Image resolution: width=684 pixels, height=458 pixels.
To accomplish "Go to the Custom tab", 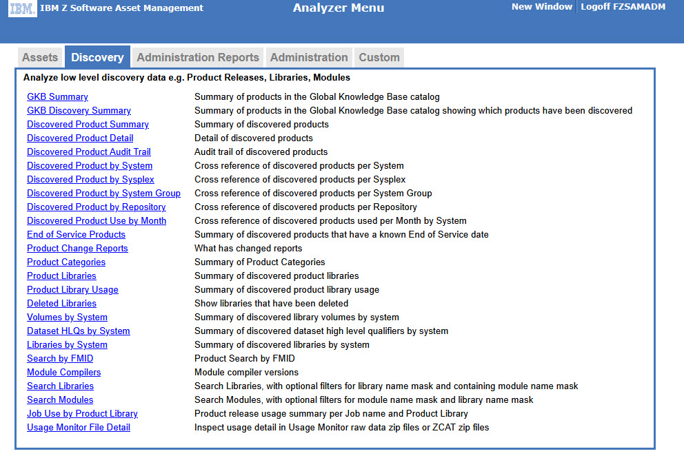I will pyautogui.click(x=379, y=58).
